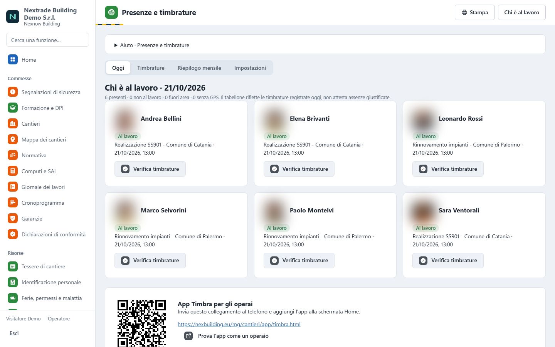Click the Visitatore Demo — Operatore label
The width and height of the screenshot is (555, 347).
[x=38, y=319]
